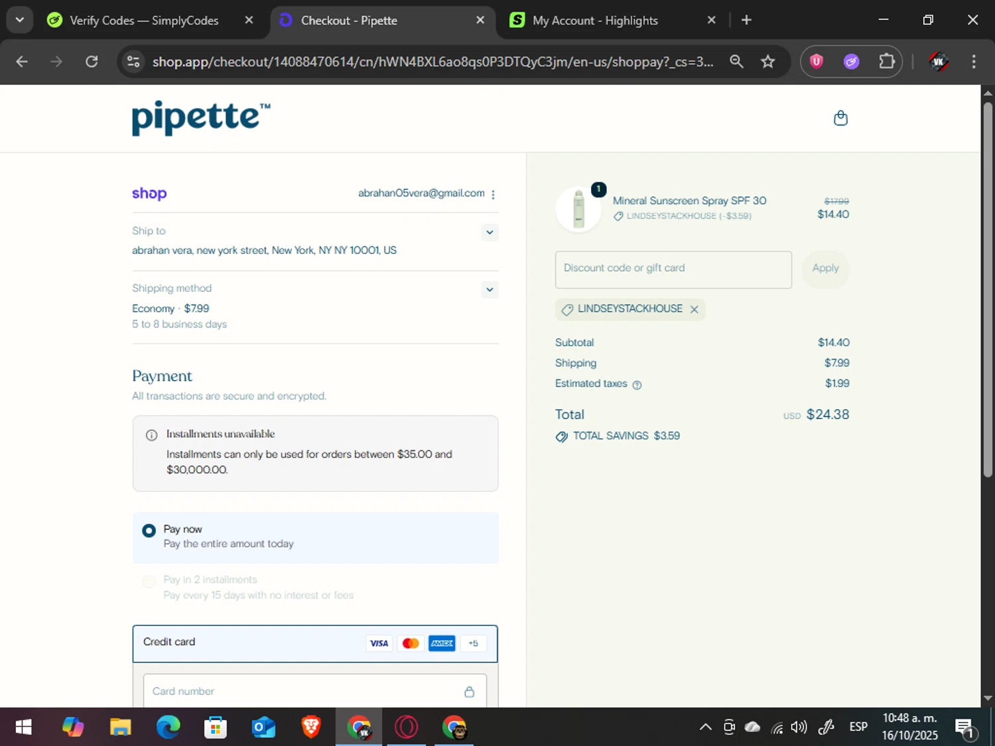Viewport: 995px width, 746px height.
Task: Bookmark this page with the star icon
Action: click(x=767, y=62)
